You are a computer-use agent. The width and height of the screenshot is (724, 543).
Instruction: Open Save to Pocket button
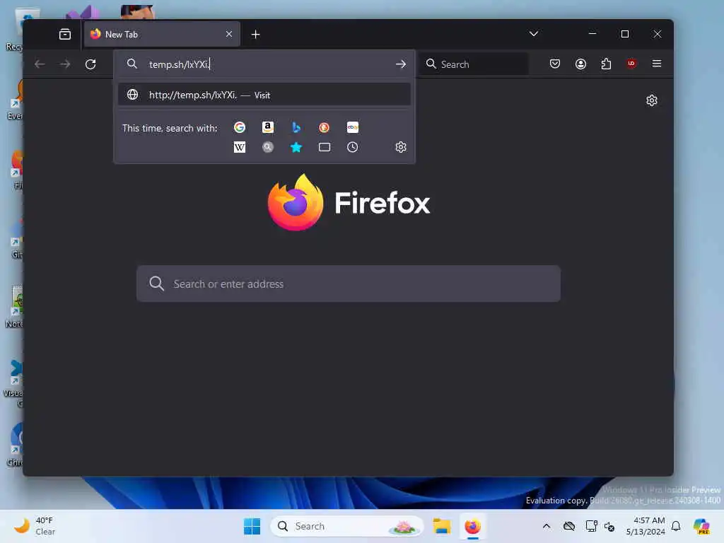tap(555, 64)
